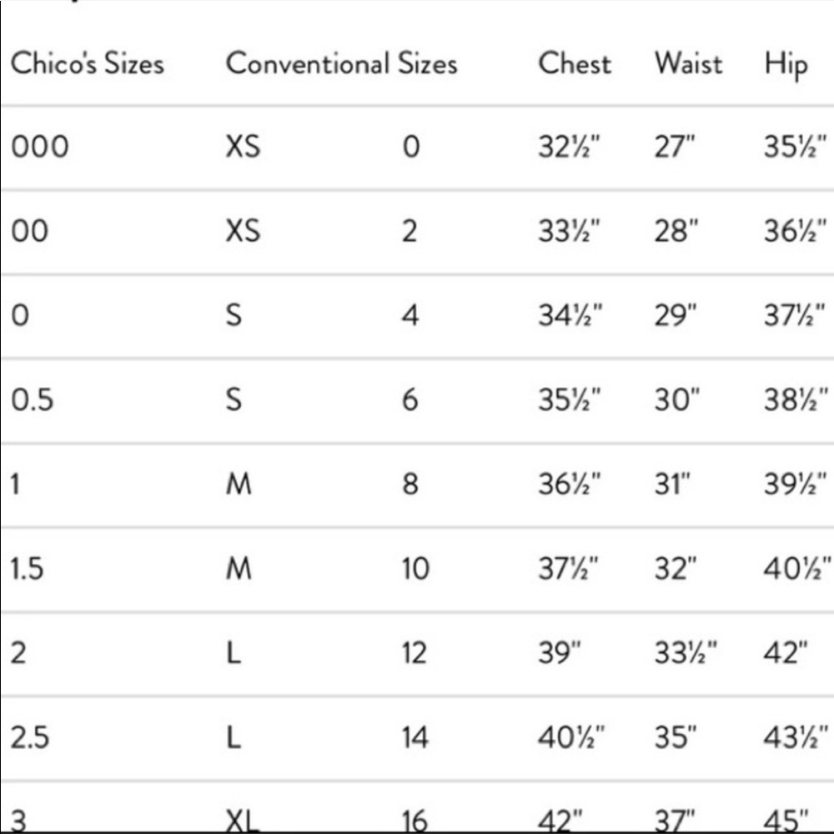Select the 30" waist measurement

[x=677, y=399]
